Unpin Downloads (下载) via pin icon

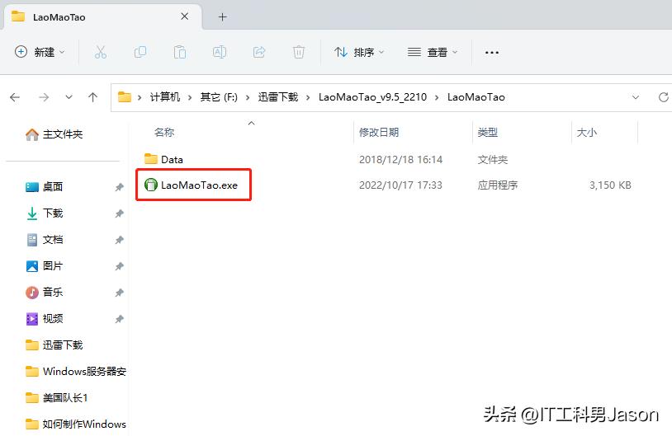click(x=119, y=213)
